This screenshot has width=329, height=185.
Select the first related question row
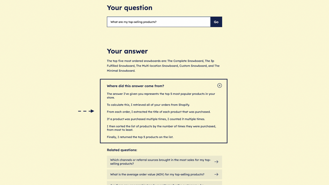164,162
